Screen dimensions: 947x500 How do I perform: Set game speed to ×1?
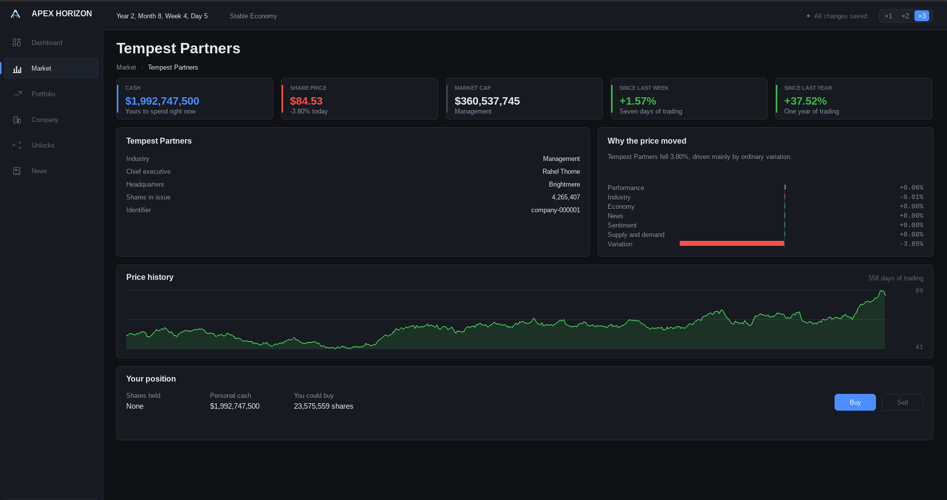pyautogui.click(x=888, y=16)
